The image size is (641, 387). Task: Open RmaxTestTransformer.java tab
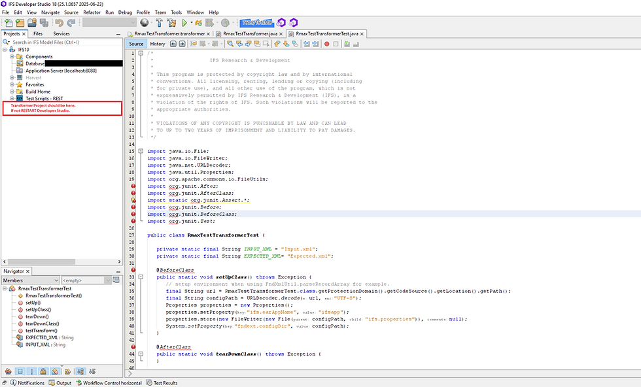250,33
